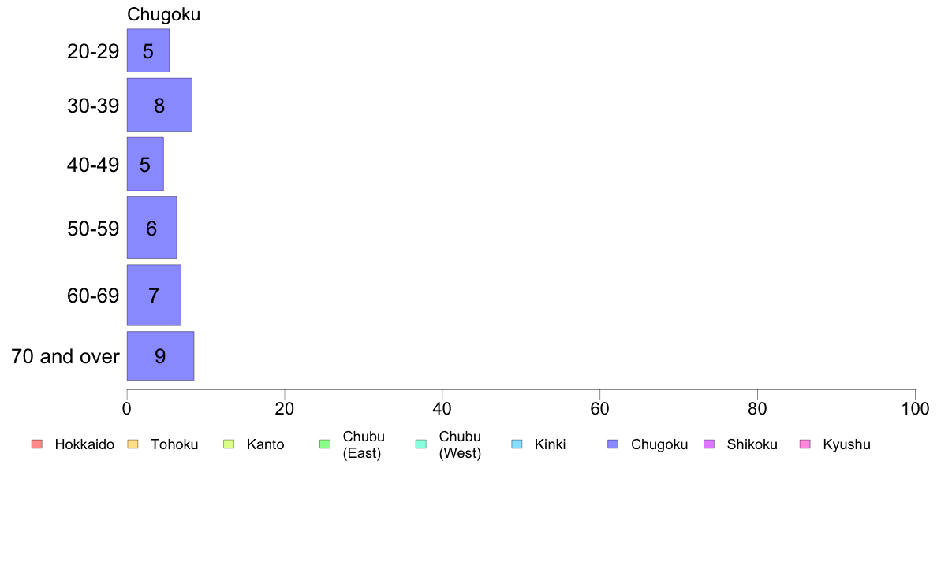Select the 30-39 bar showing 8

click(159, 105)
